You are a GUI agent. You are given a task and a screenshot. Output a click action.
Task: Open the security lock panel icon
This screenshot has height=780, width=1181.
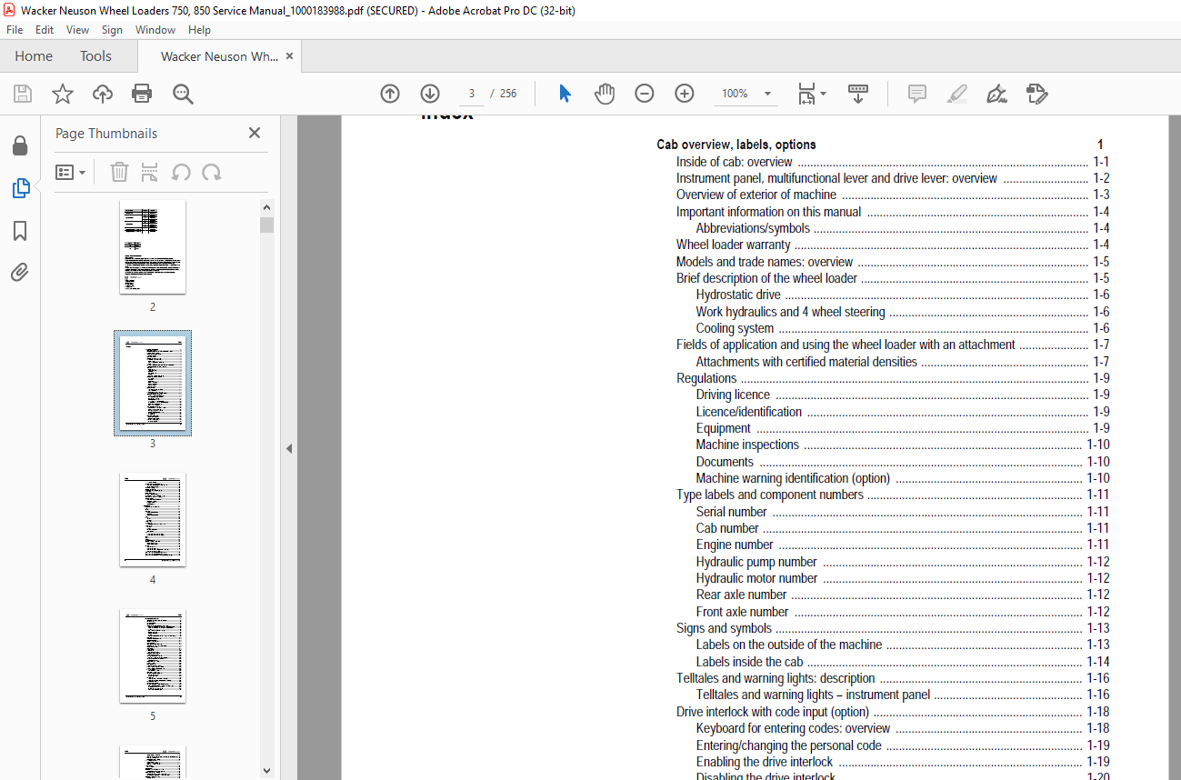pos(20,146)
